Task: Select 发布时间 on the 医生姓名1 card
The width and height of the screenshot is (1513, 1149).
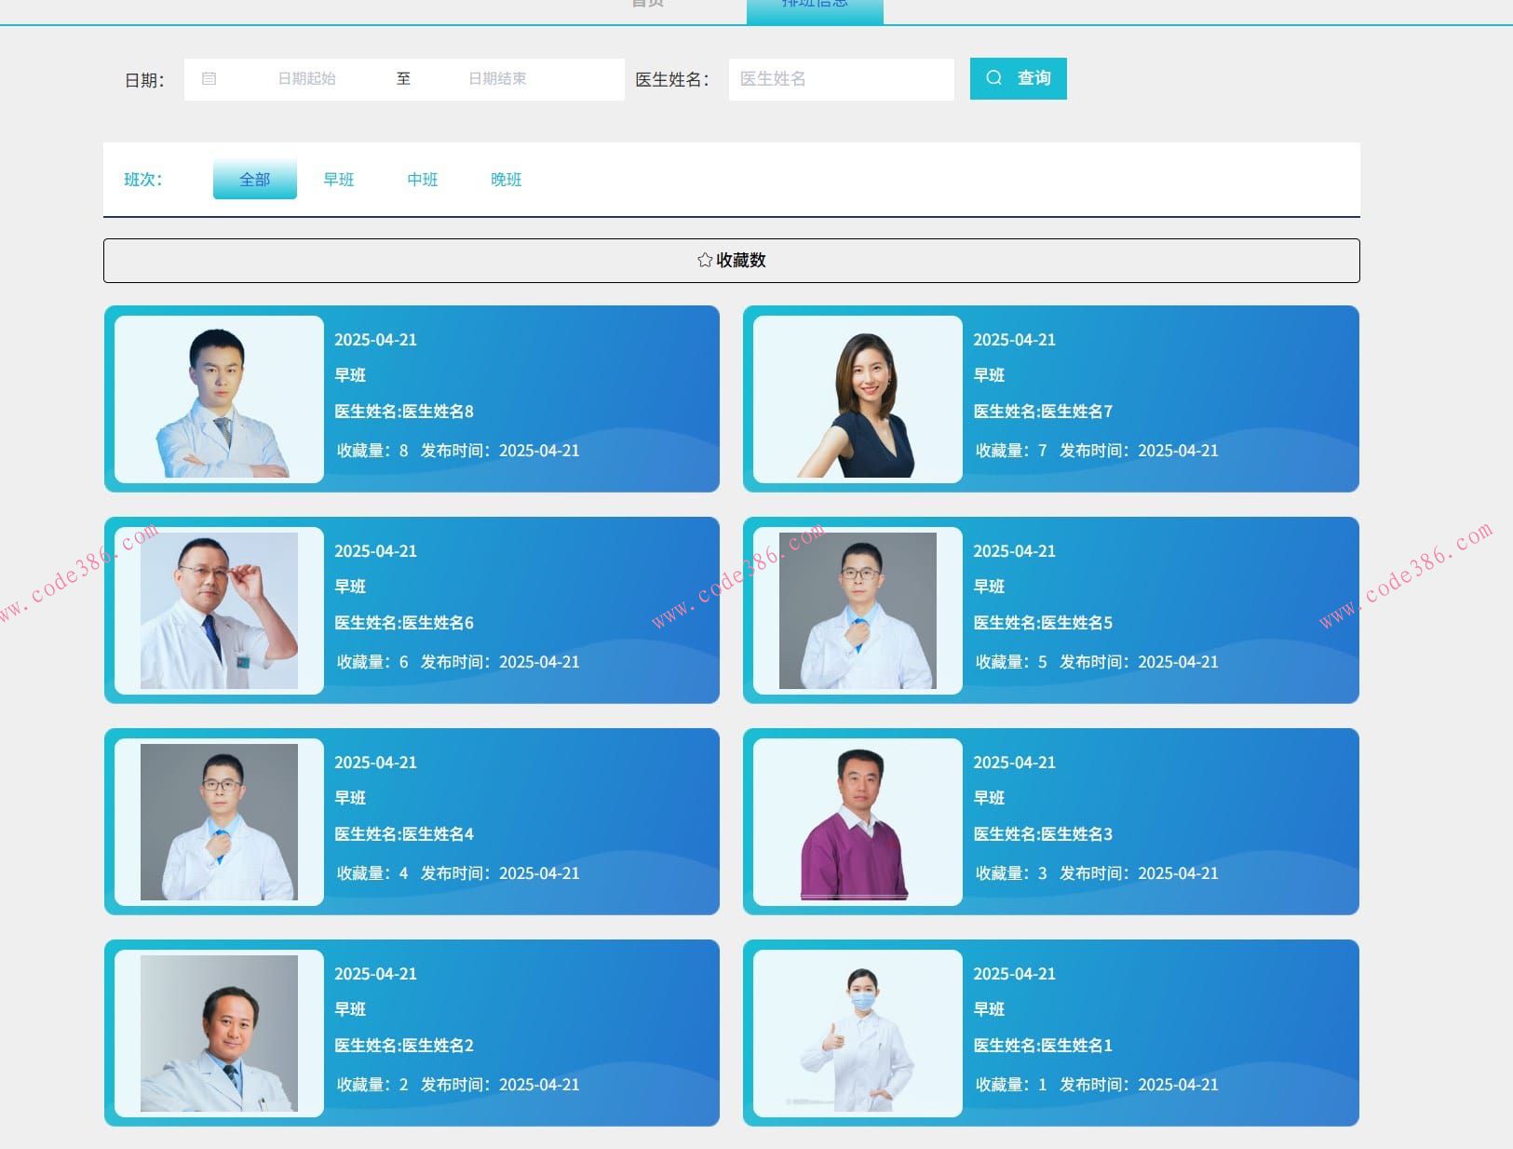Action: (1139, 1085)
